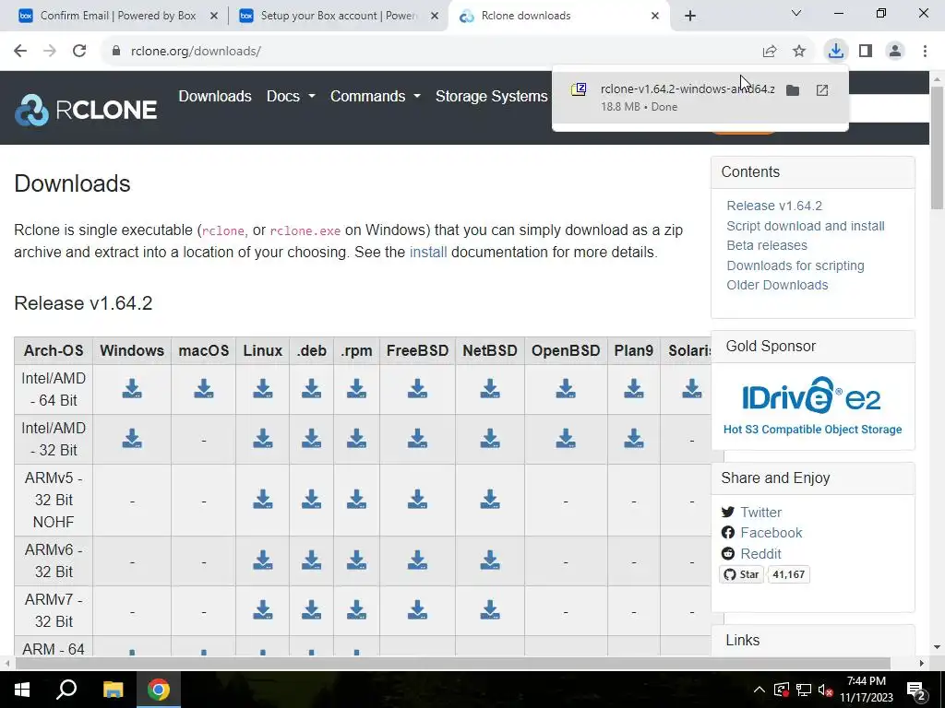Select the Rclone downloads tab
The image size is (945, 708).
coord(557,16)
